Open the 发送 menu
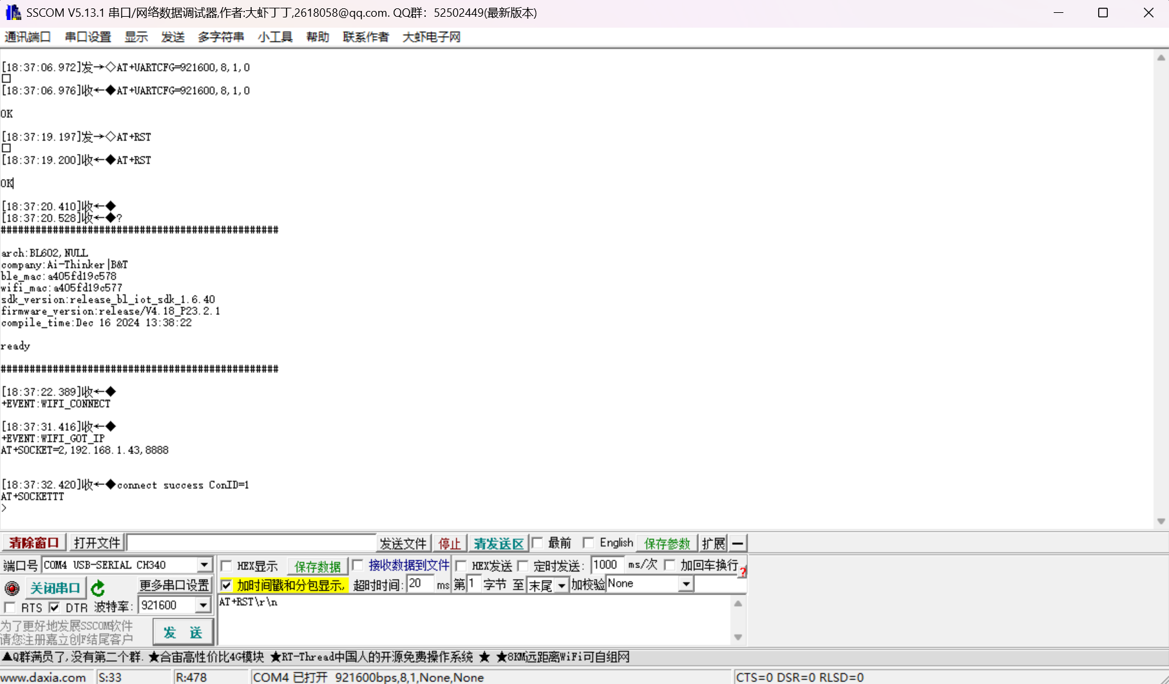The height and width of the screenshot is (684, 1169). [x=173, y=37]
